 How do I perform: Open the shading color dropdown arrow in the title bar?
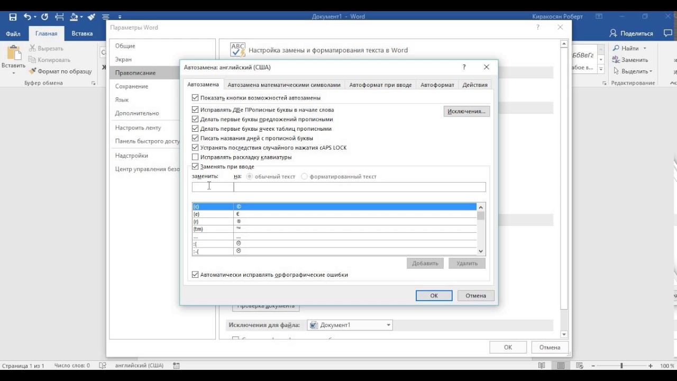82,17
